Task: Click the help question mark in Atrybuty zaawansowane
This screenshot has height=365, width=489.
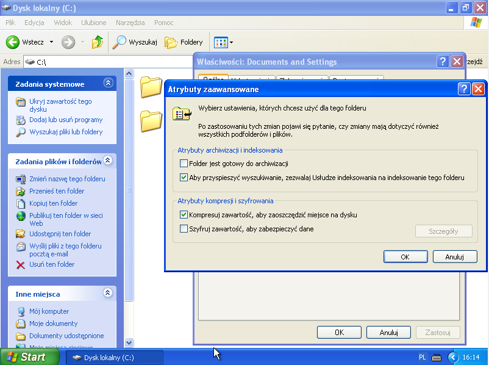Action: tap(463, 89)
